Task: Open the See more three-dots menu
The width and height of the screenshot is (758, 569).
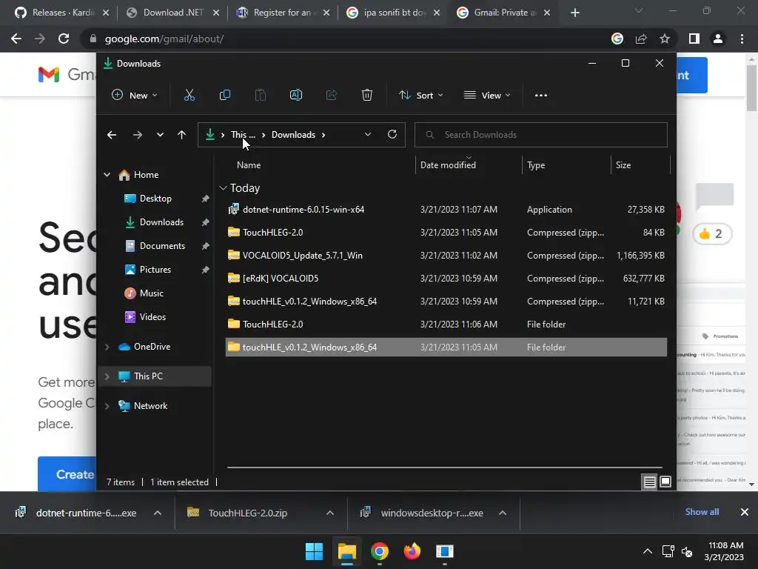Action: (541, 96)
